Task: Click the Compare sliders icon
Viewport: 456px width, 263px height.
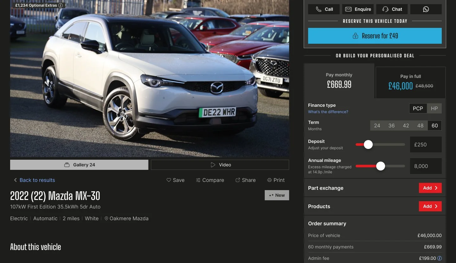Action: tap(198, 180)
